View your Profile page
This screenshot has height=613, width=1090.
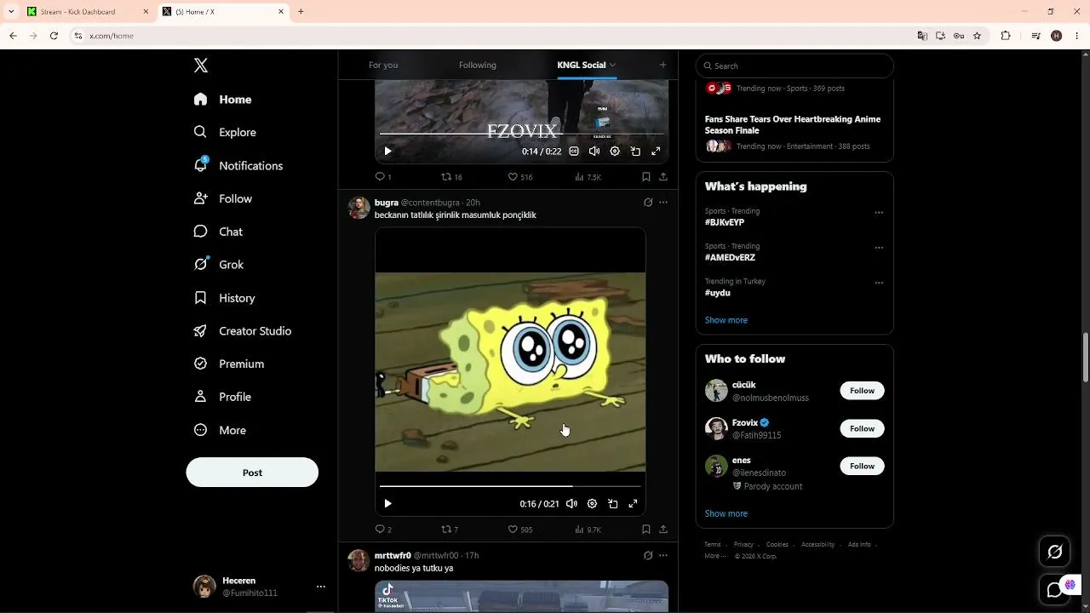click(222, 397)
